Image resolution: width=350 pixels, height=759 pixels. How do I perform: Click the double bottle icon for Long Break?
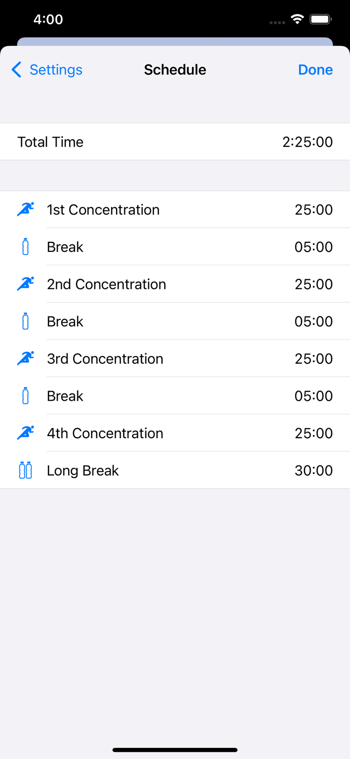tap(25, 470)
